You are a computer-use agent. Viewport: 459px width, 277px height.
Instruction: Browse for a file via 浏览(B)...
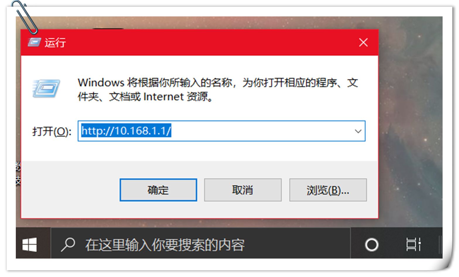click(x=328, y=190)
